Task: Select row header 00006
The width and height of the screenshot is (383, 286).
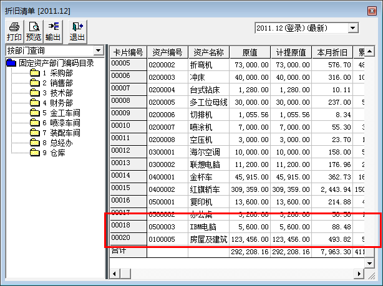Action: pyautogui.click(x=128, y=77)
